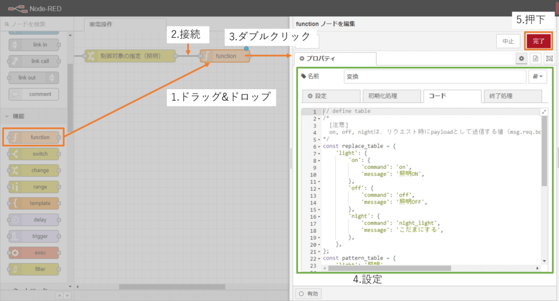Switch to the コード tab
Viewport: 559px width, 301px height.
[452, 96]
